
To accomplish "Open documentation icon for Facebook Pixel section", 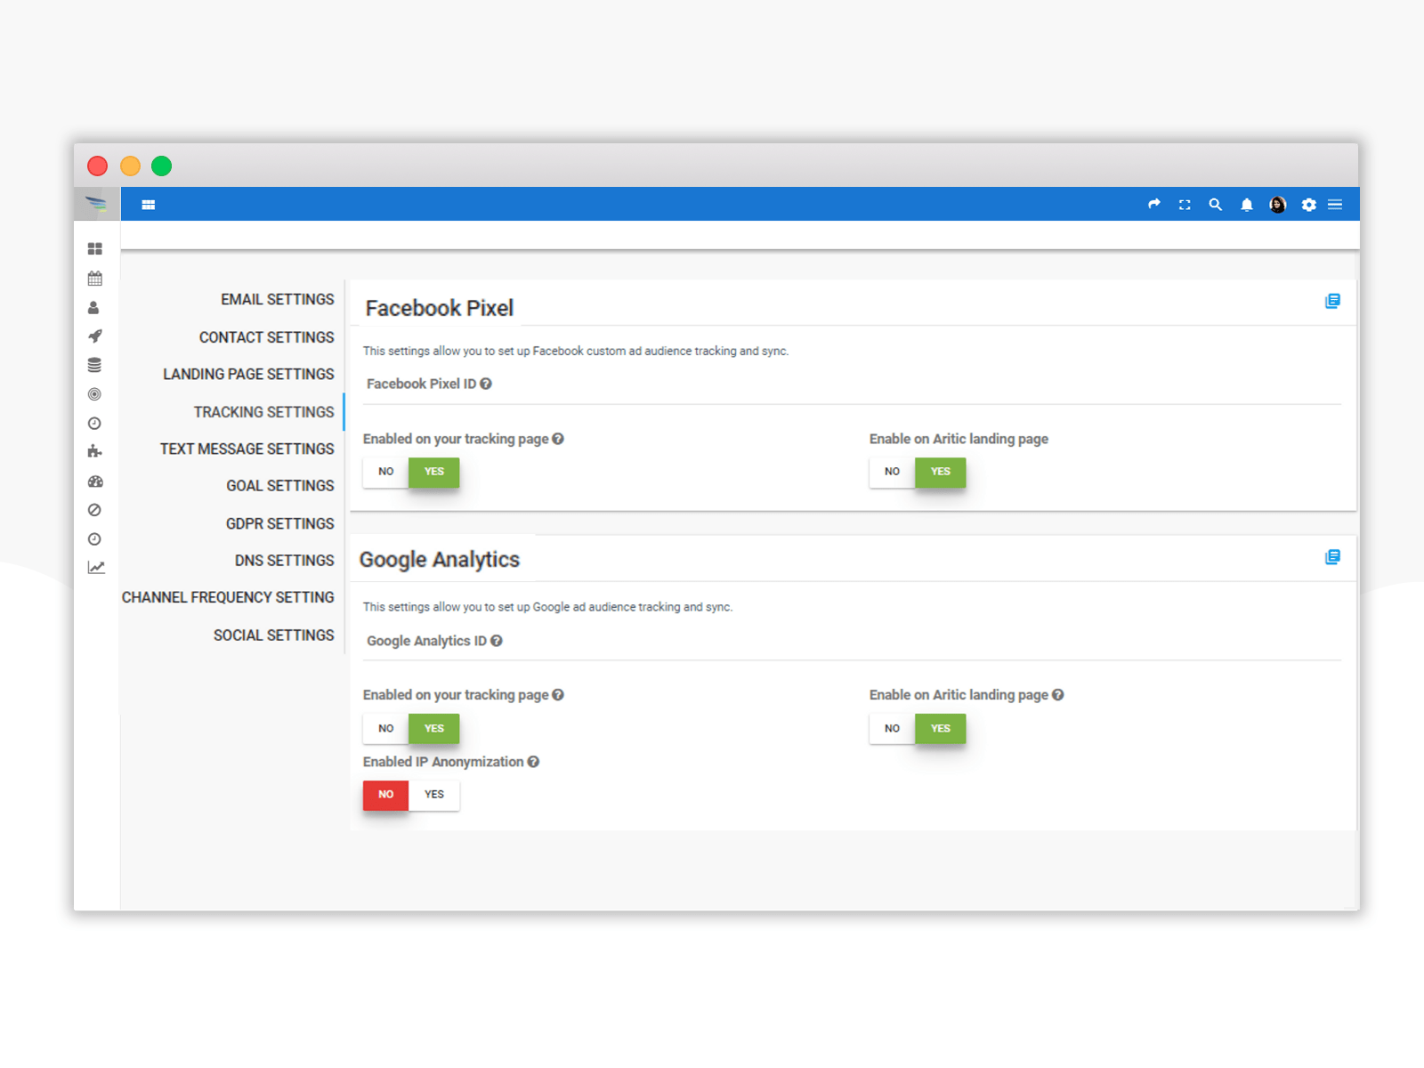I will (x=1332, y=301).
